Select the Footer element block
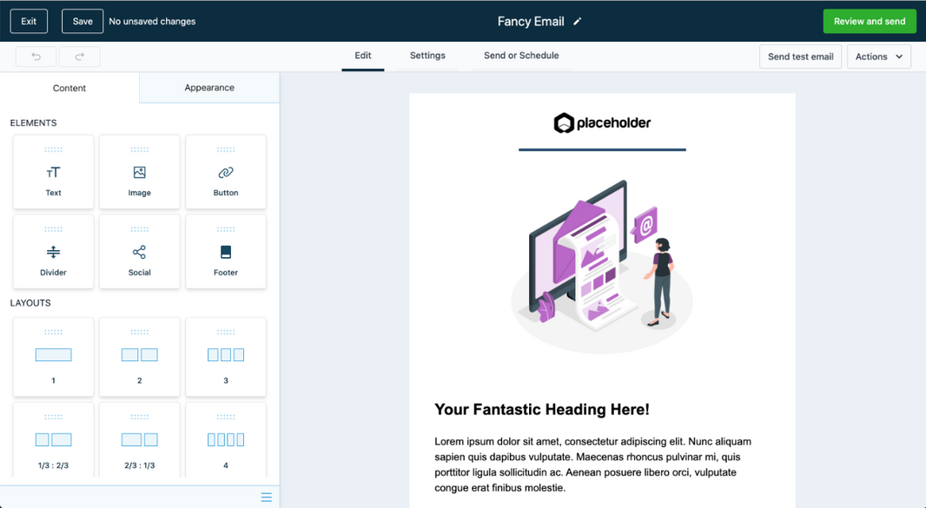 (x=226, y=252)
